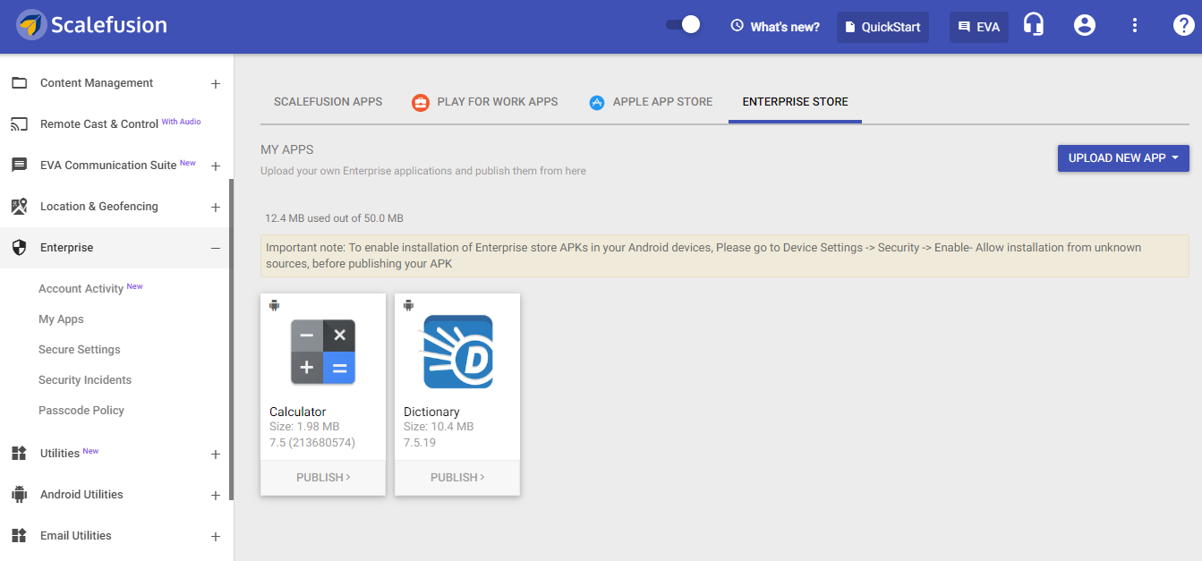Click the clock icon beside What's new
This screenshot has height=561, width=1202.
[x=737, y=26]
